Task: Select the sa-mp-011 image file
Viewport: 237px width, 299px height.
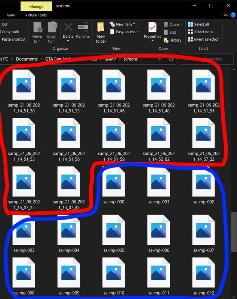Action: click(x=158, y=277)
